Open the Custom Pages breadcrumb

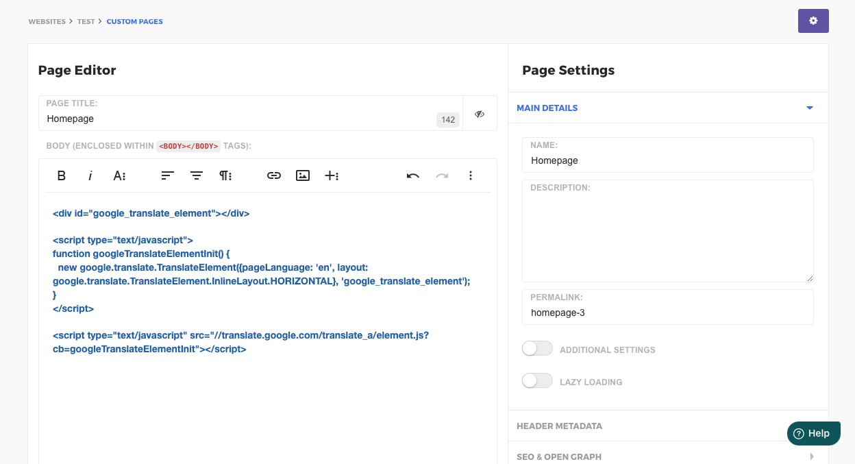click(135, 22)
